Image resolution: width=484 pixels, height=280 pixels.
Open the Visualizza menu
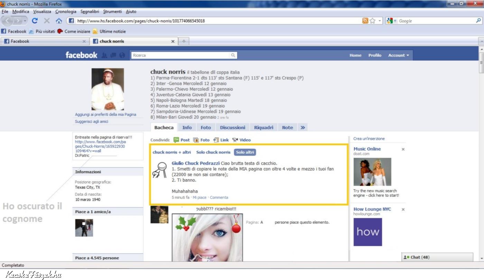[x=42, y=11]
